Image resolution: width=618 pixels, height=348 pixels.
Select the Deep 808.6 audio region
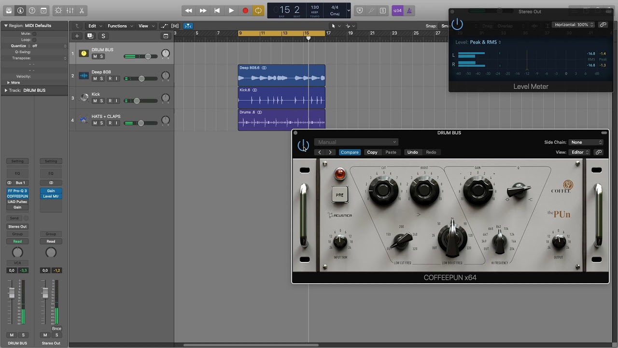click(x=281, y=75)
